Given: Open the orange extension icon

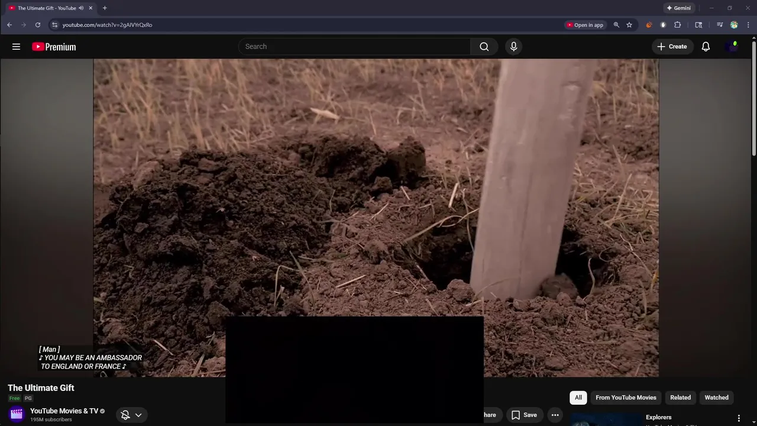Looking at the screenshot, I should (649, 25).
